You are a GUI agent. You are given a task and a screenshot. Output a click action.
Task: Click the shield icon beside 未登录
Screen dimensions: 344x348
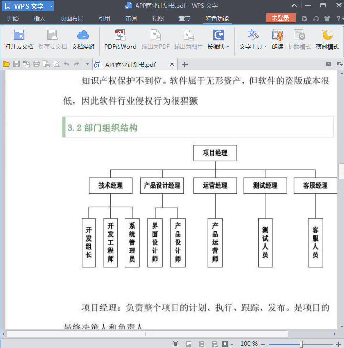click(x=304, y=19)
